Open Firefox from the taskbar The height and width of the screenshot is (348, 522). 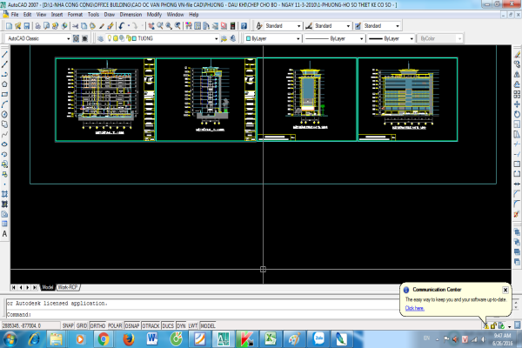(x=130, y=336)
